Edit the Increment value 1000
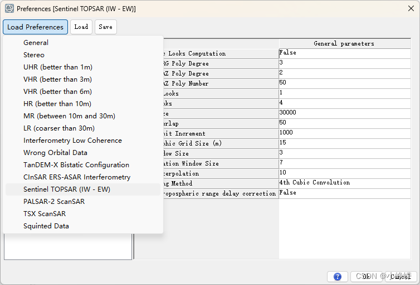 pyautogui.click(x=344, y=133)
